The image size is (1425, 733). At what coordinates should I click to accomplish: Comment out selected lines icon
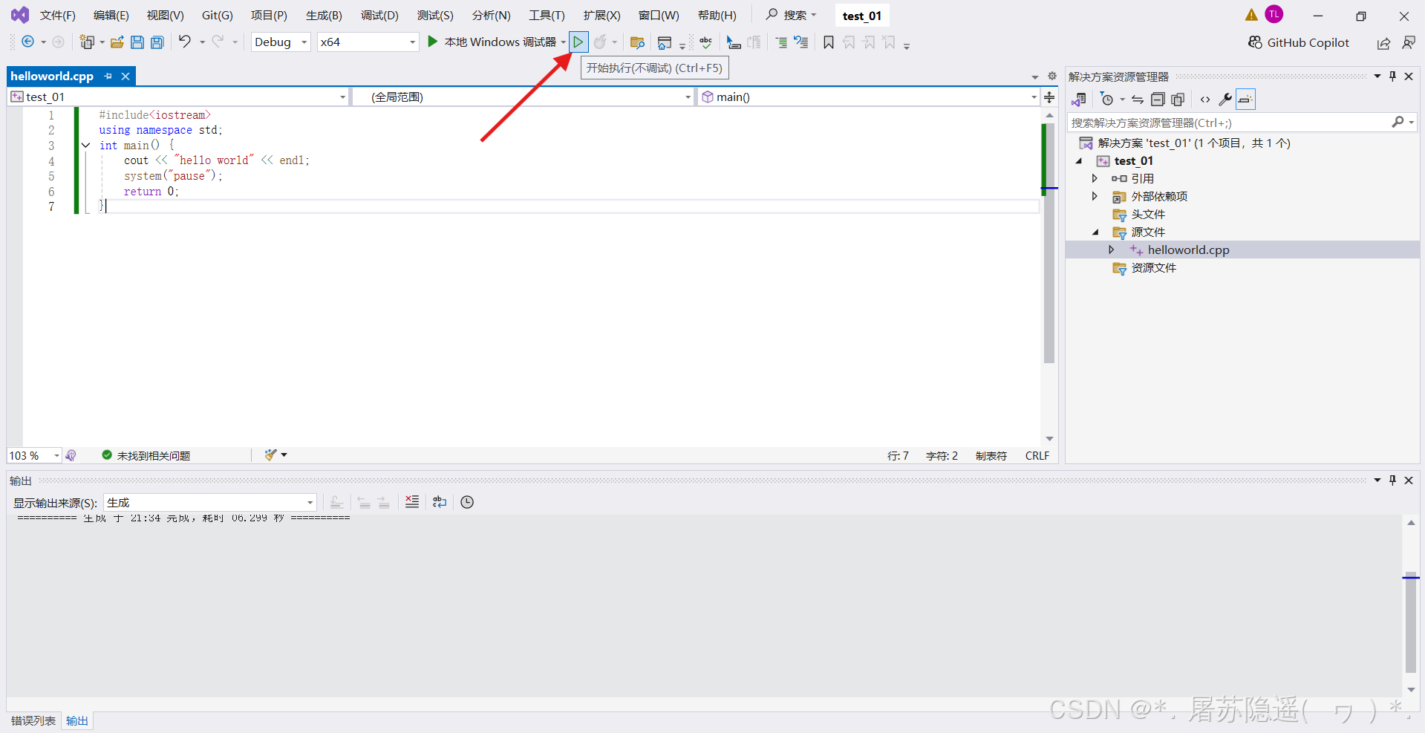tap(781, 42)
